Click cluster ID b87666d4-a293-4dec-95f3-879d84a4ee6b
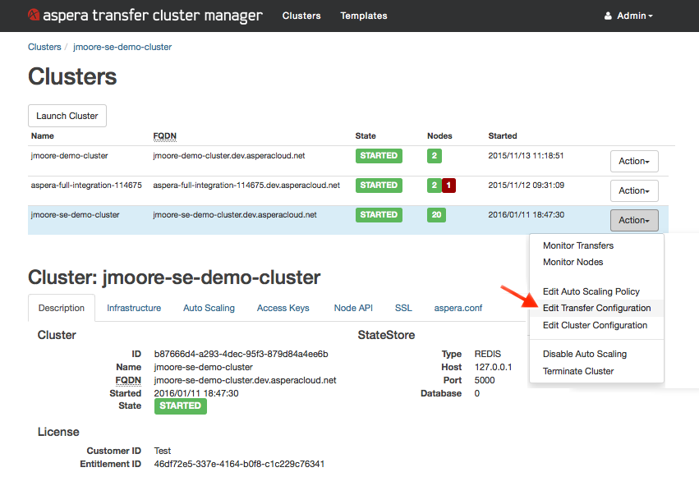Viewport: 699px width, 495px height. 241,354
